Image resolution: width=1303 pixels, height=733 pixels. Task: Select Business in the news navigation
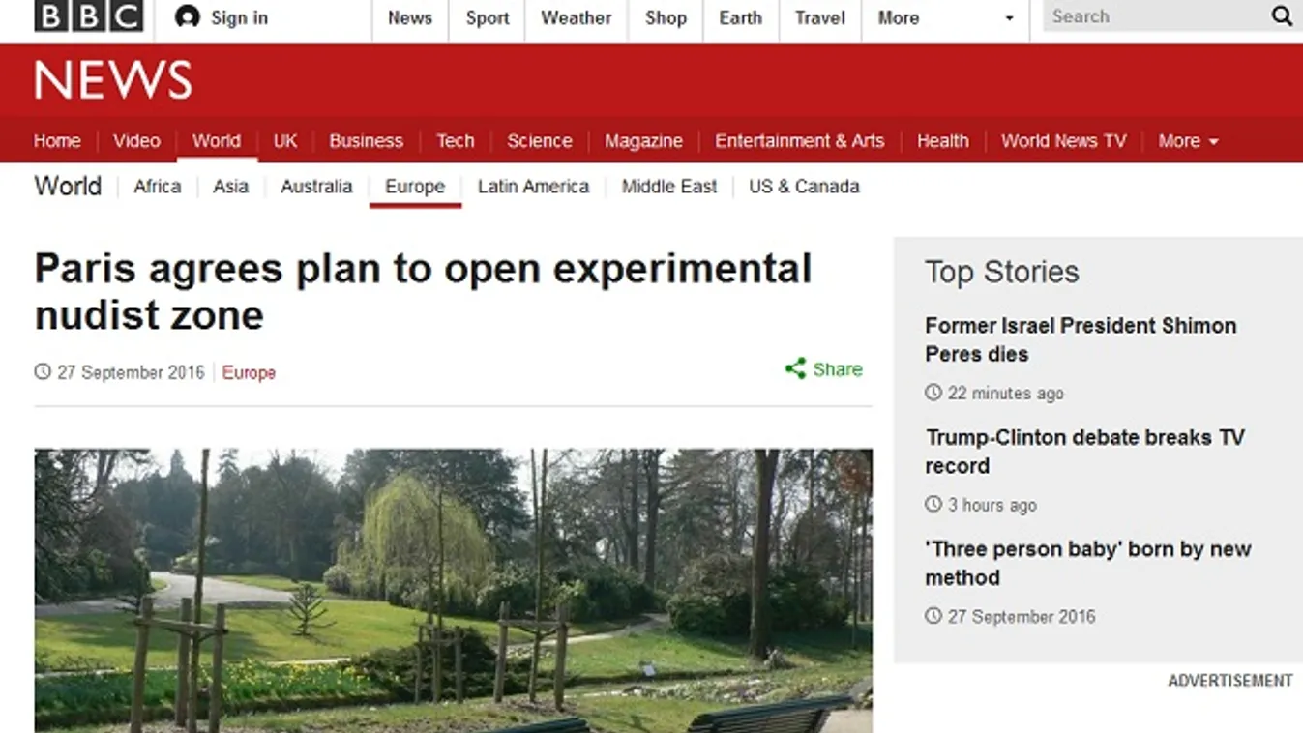click(366, 141)
